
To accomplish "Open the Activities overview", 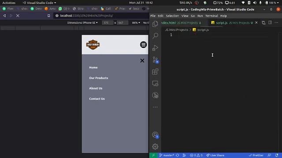I will [x=9, y=3].
